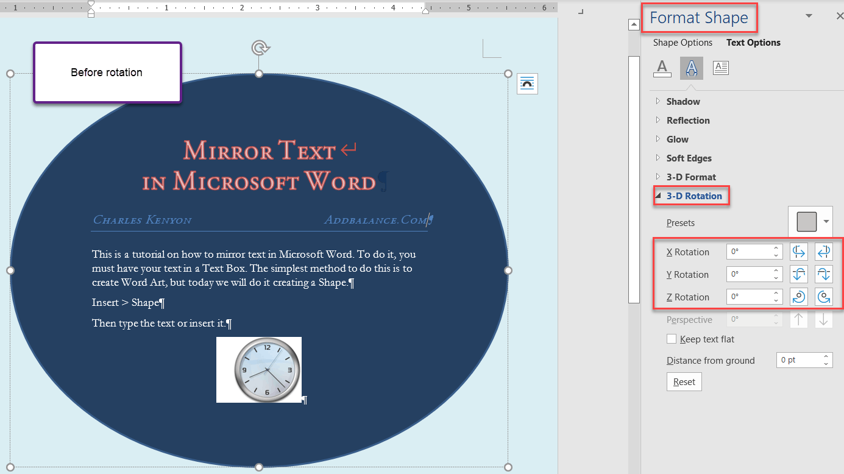Click Z Rotation counter-clockwise icon
844x474 pixels.
tap(824, 297)
